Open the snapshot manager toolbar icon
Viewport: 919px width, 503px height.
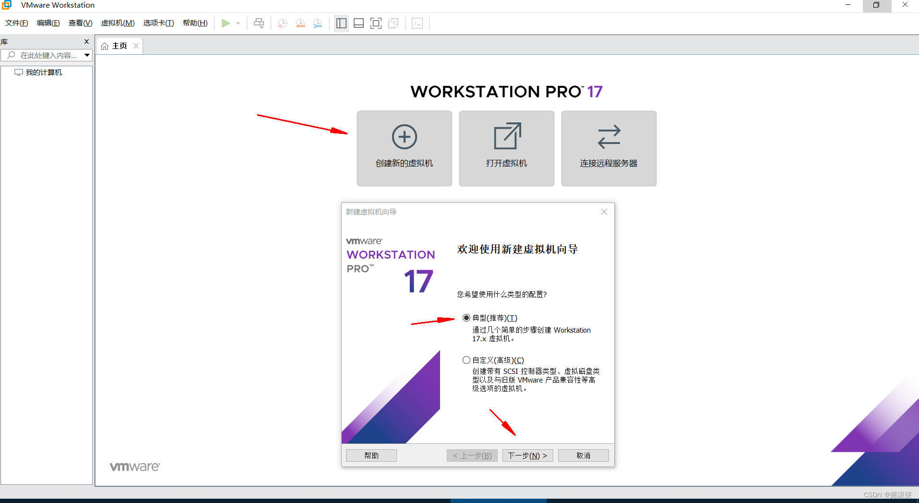tap(318, 23)
